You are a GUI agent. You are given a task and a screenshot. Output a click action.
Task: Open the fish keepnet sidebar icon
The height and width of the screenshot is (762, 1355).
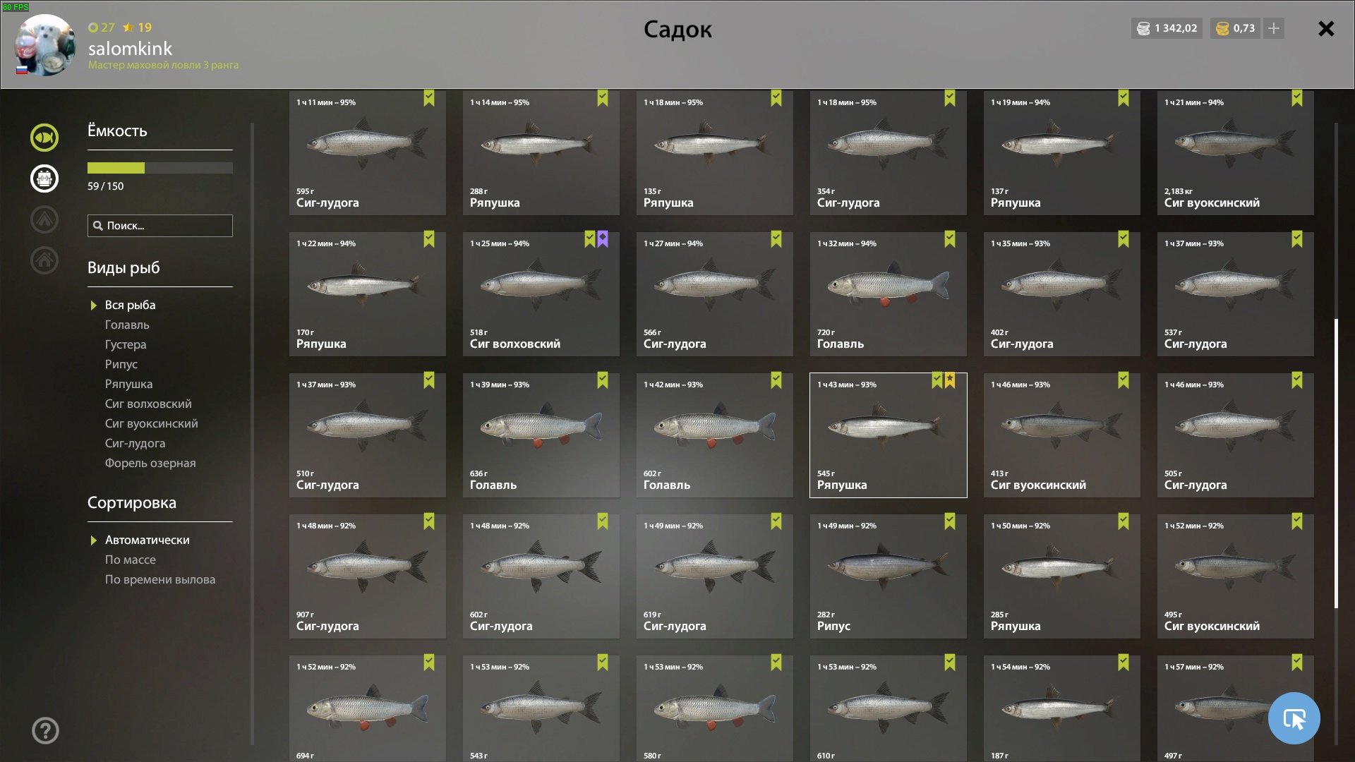44,138
